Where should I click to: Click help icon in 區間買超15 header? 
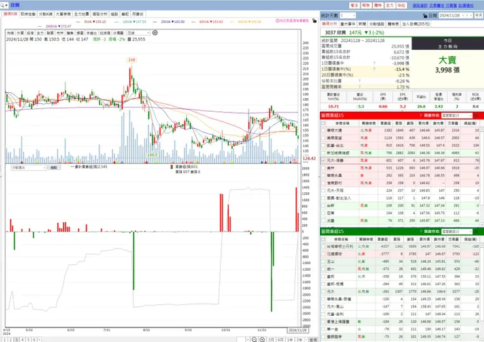point(421,116)
